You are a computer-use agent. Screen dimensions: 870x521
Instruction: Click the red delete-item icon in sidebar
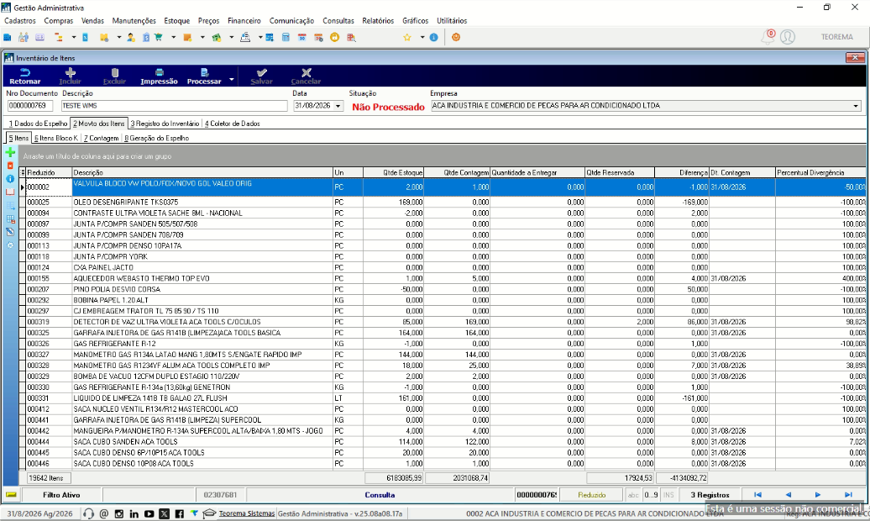tap(10, 166)
